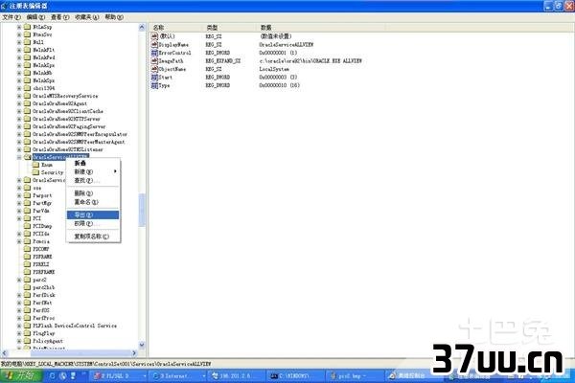Click the PDFRAME folder icon
The width and height of the screenshot is (575, 383).
tap(27, 257)
